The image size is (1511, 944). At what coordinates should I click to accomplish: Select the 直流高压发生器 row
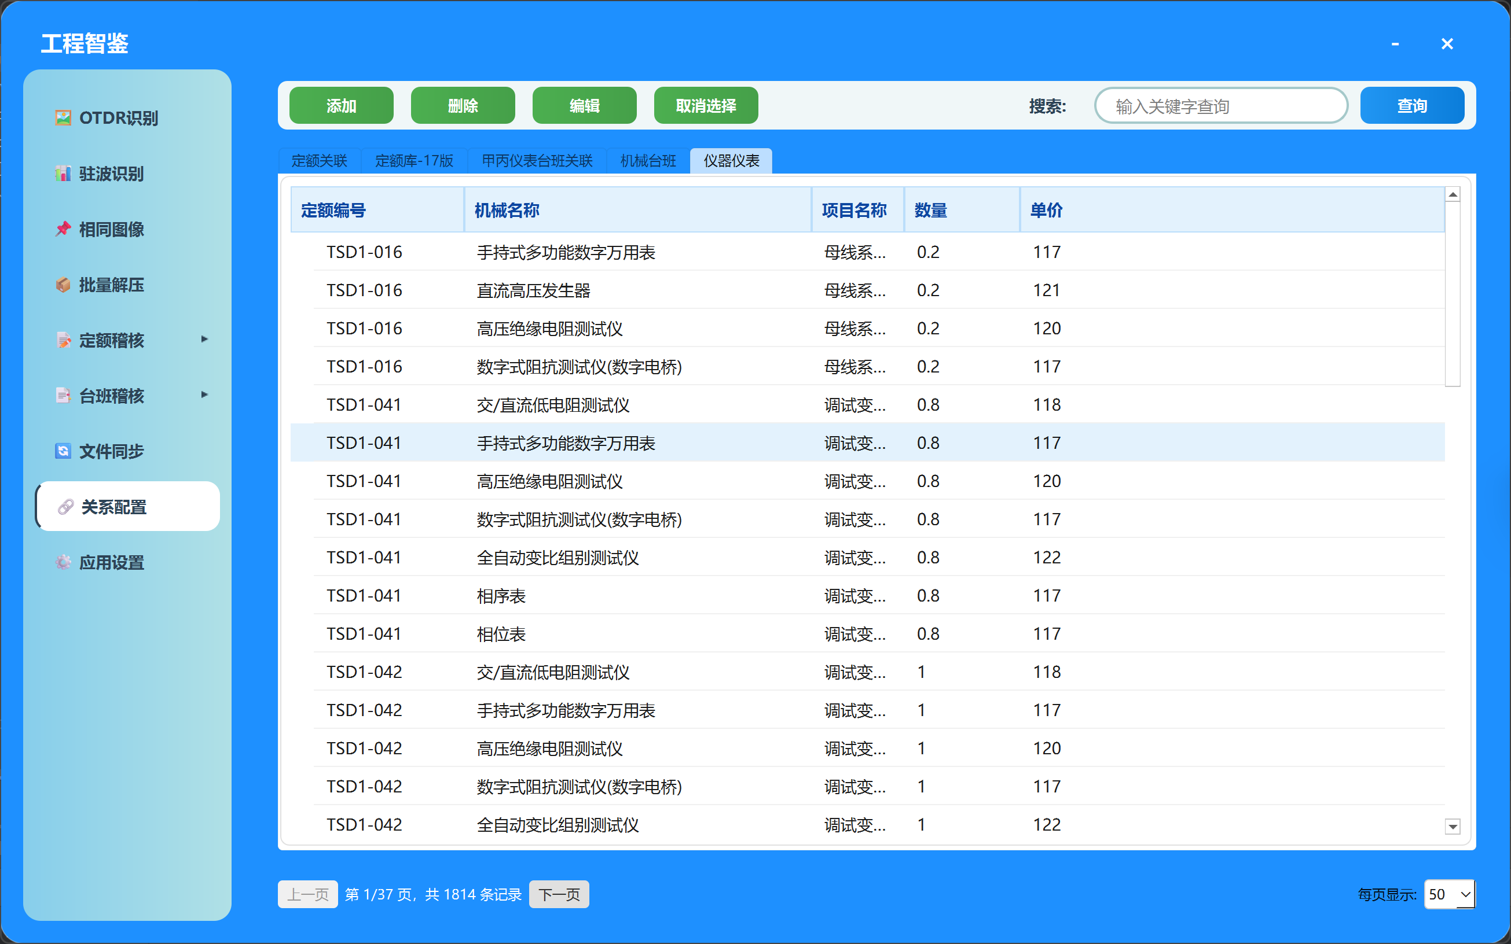(867, 290)
